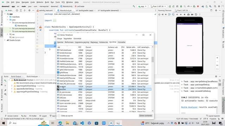
Task: Open File Explorer from taskbar
Action: (x=67, y=123)
